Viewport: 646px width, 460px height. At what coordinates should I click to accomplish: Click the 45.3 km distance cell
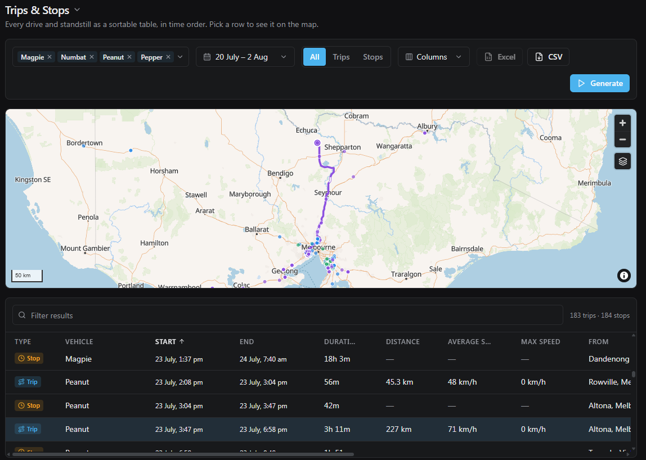pyautogui.click(x=399, y=382)
